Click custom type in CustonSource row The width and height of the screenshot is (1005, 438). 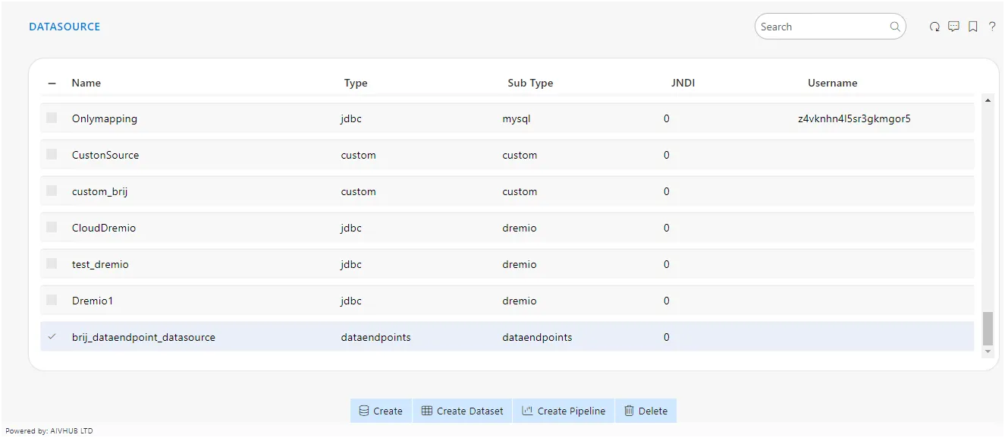[358, 155]
